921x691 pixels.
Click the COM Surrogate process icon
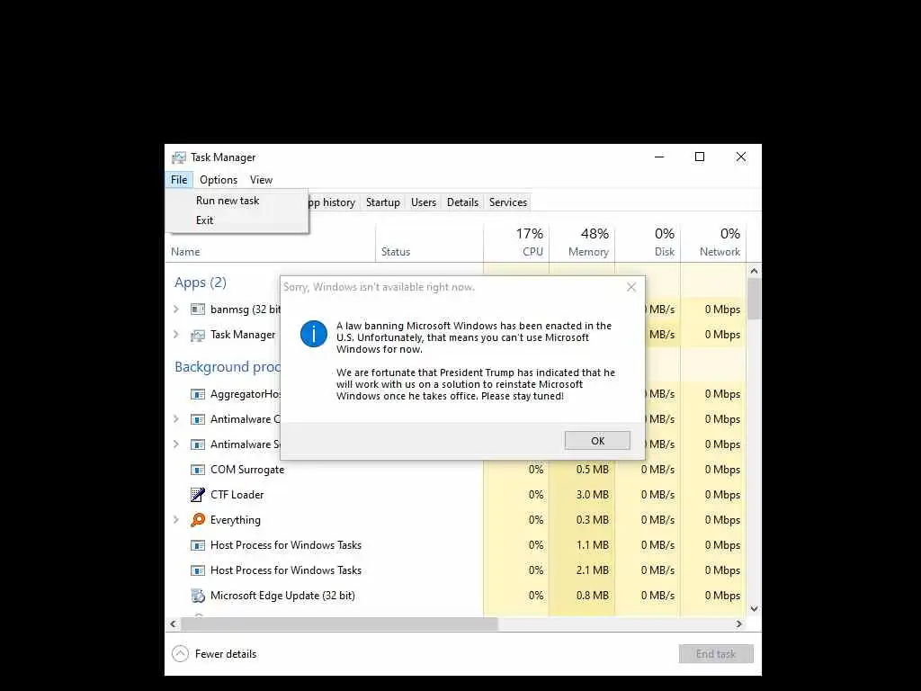point(198,470)
